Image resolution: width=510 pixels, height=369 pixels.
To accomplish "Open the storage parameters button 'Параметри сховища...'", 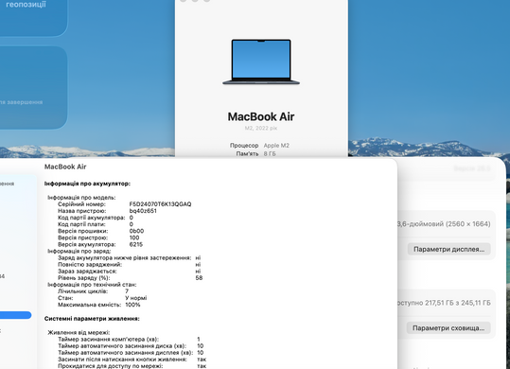I will coord(448,328).
